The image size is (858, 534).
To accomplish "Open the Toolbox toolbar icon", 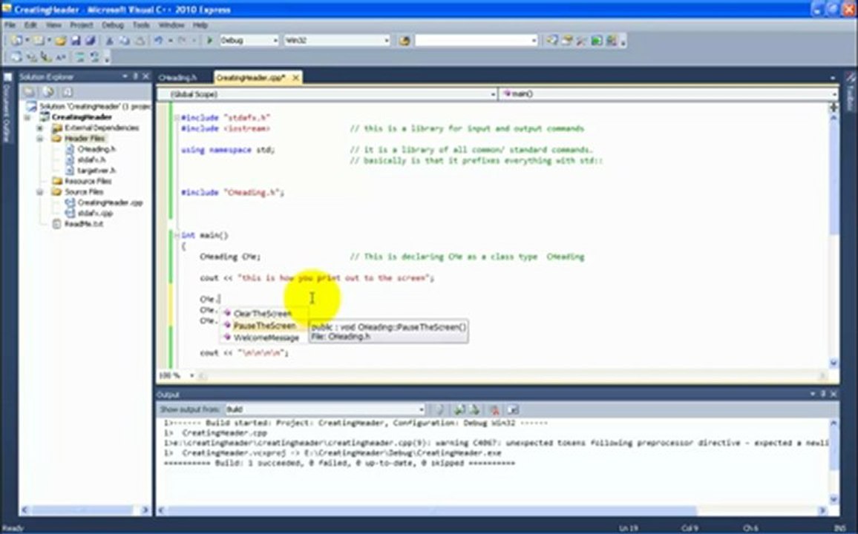I will 581,41.
